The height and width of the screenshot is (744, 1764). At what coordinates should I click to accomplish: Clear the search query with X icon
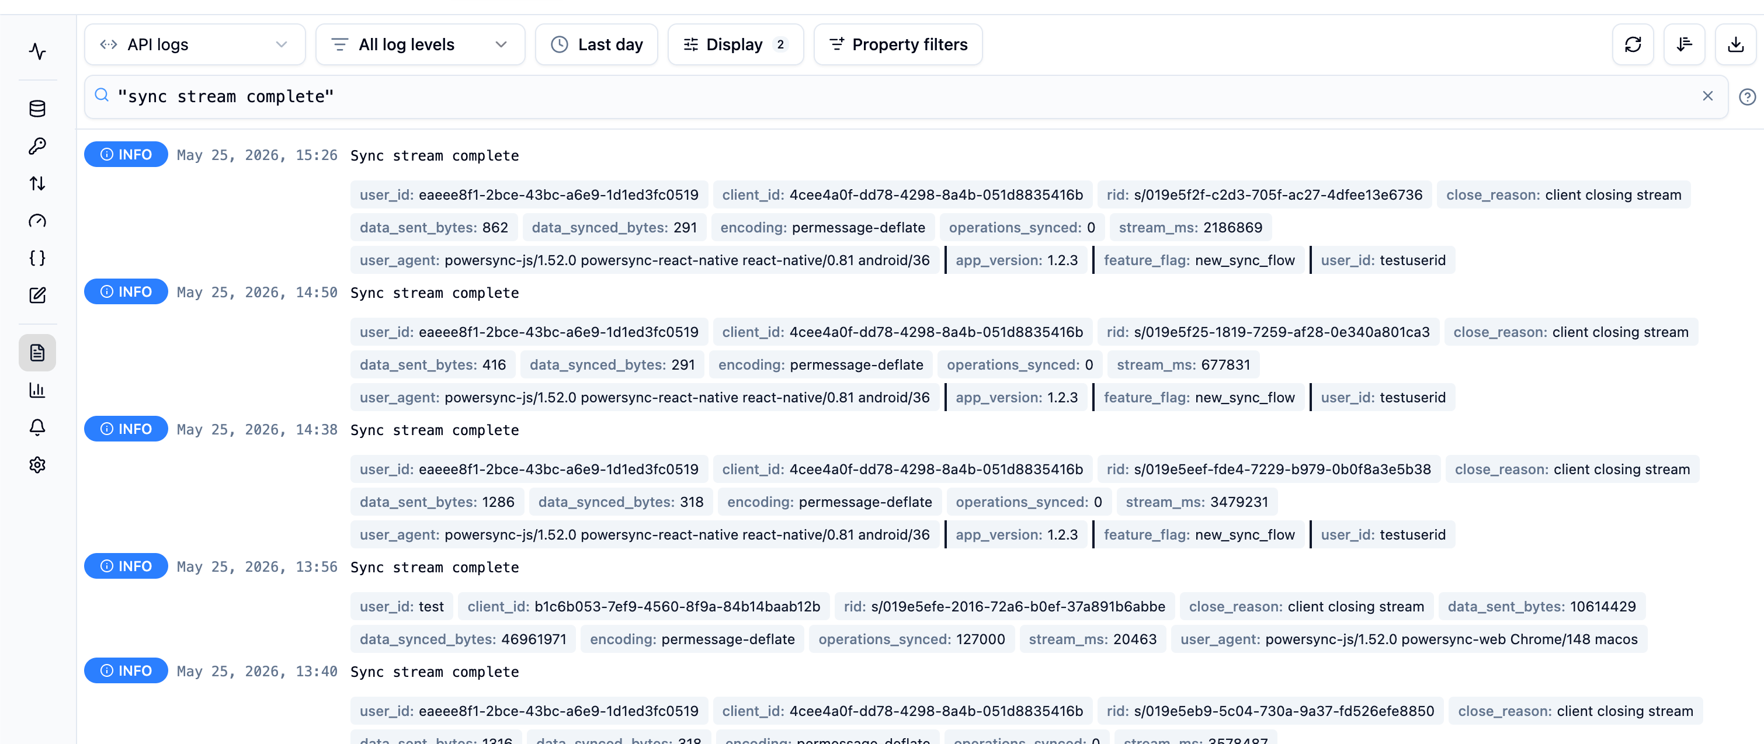[1707, 96]
